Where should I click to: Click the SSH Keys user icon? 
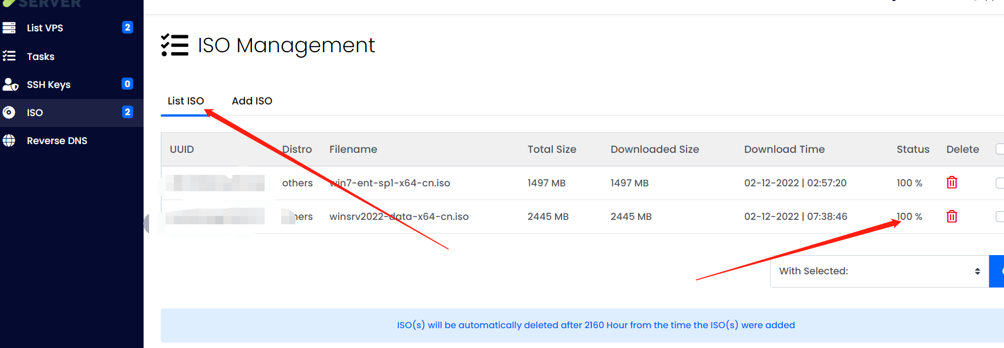tap(10, 84)
